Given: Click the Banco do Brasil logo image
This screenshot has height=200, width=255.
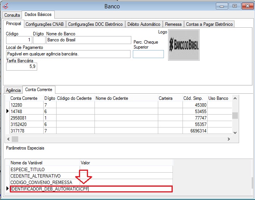Looking at the screenshot, I should pos(184,45).
